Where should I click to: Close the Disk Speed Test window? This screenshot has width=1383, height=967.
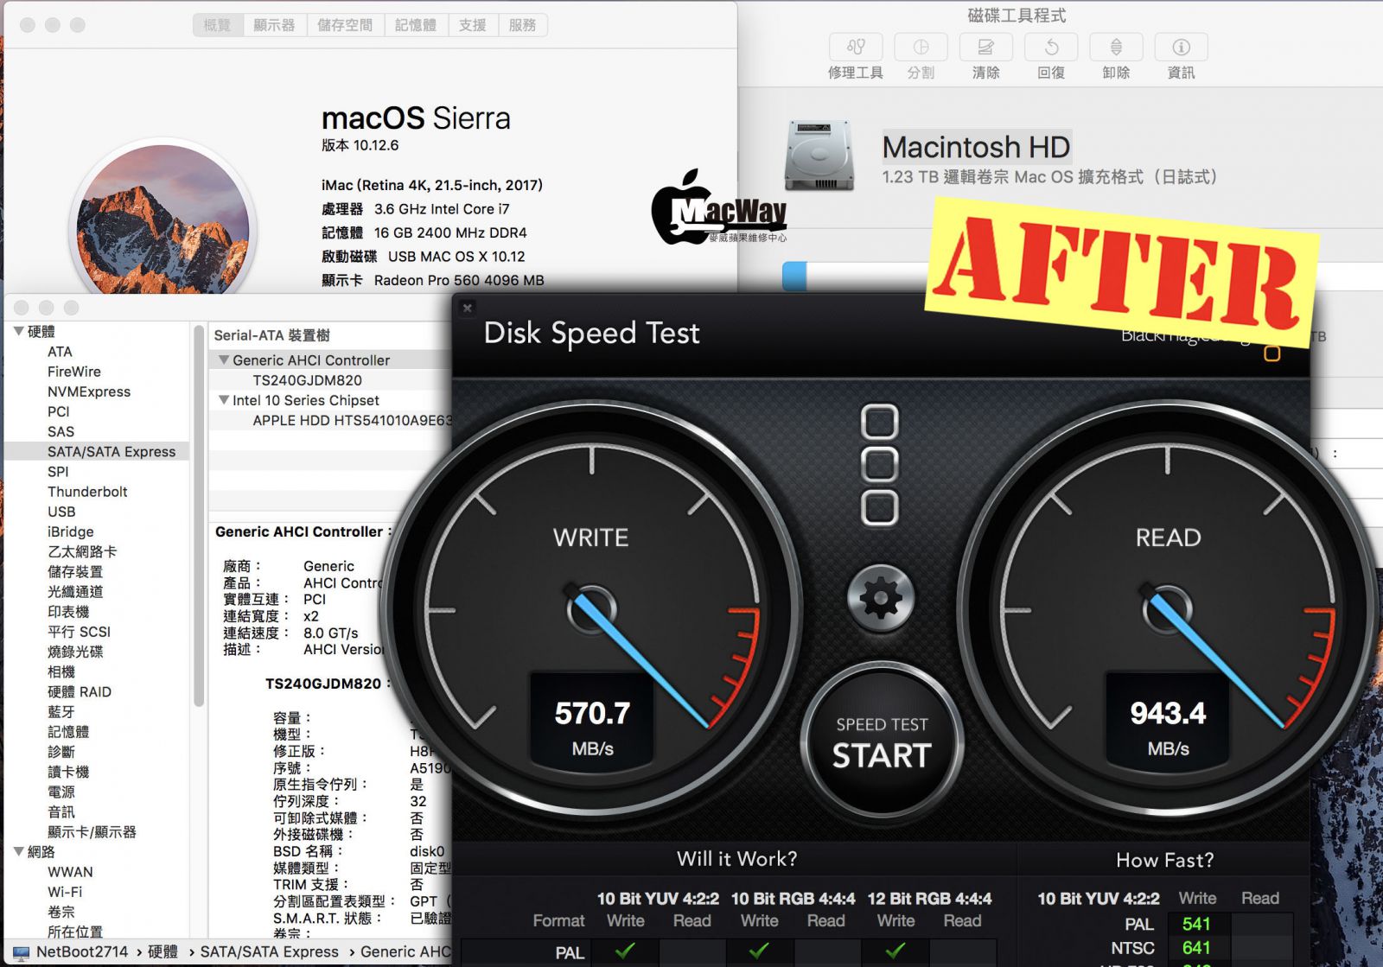tap(468, 308)
